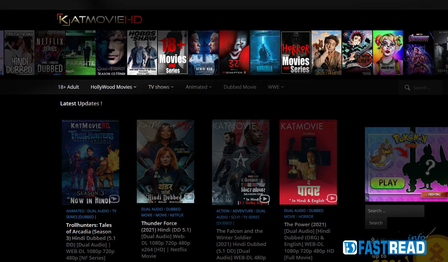Play icon on The Power poster

[x=332, y=198]
